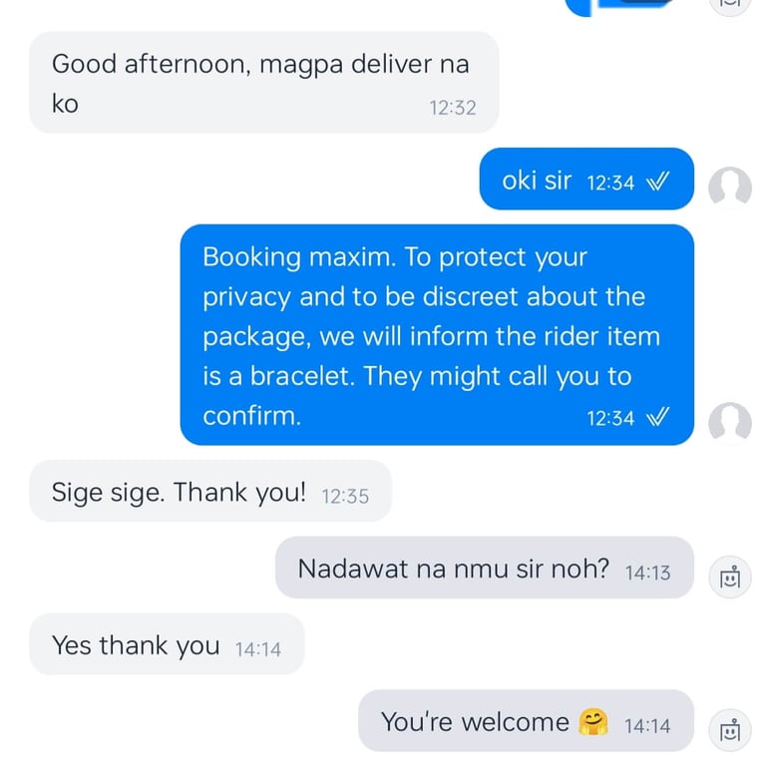Click the hugging emoji in "You're welcome"

pyautogui.click(x=593, y=722)
